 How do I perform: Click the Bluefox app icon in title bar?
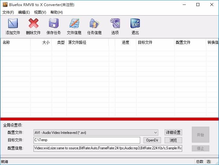(x=5, y=5)
